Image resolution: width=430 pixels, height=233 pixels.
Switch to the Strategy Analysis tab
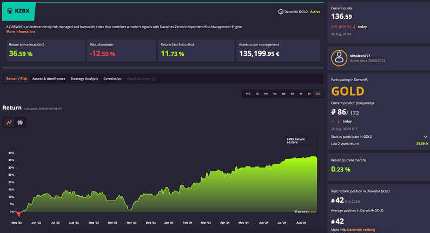84,79
